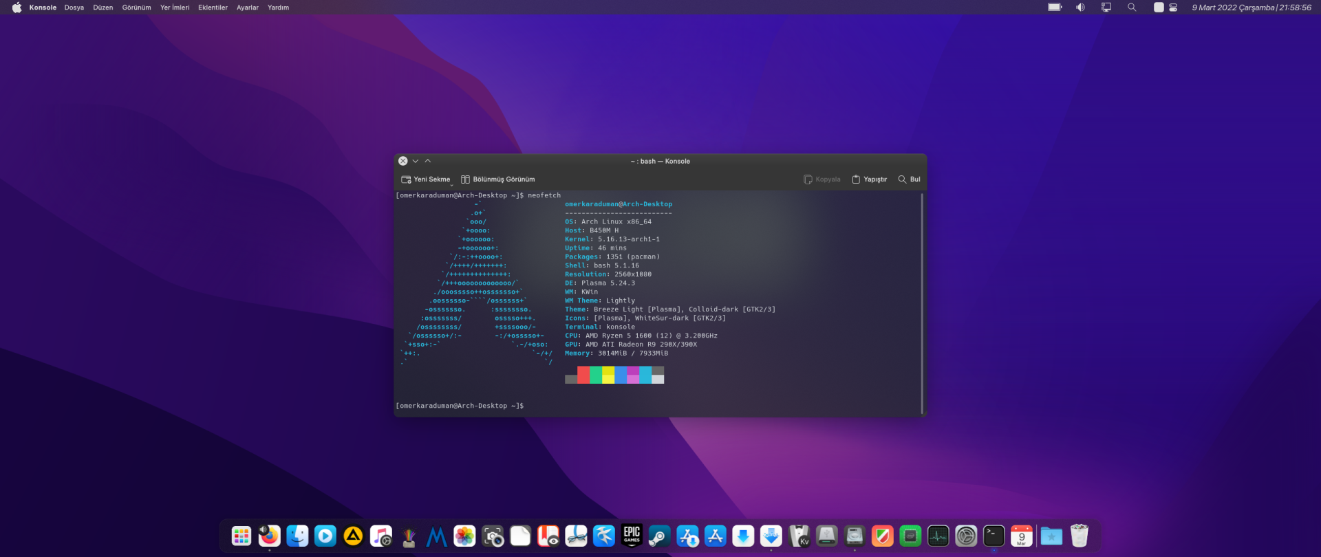
Task: Launch the green CPU chip app
Action: (910, 536)
